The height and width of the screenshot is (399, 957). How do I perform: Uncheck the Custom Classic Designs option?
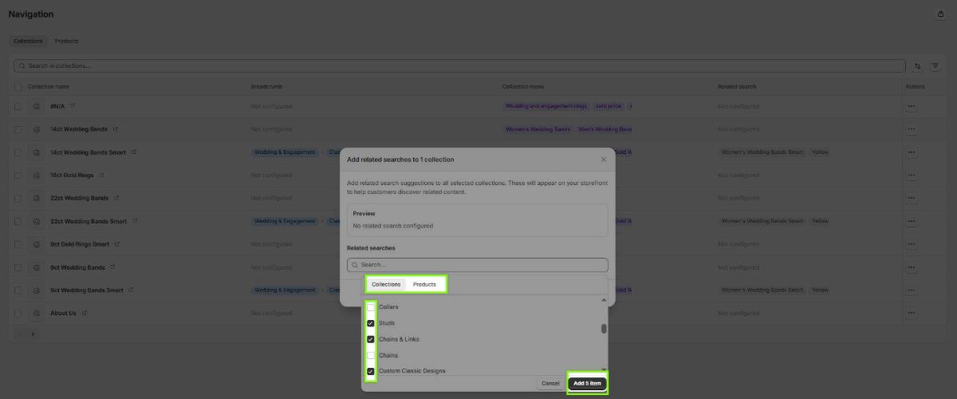tap(371, 371)
